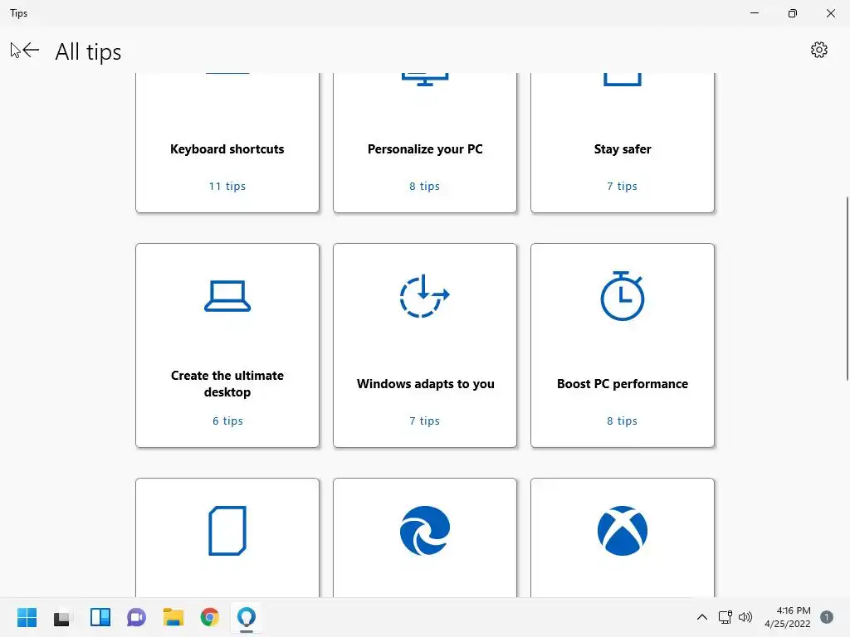Minimize the Tips window
Screen dimensions: 850x637
(755, 13)
